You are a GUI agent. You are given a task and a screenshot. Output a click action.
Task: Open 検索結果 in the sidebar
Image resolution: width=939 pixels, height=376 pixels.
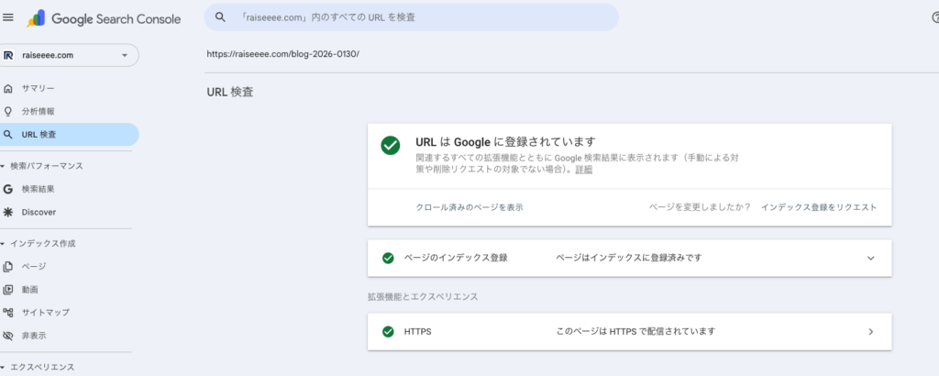[38, 189]
